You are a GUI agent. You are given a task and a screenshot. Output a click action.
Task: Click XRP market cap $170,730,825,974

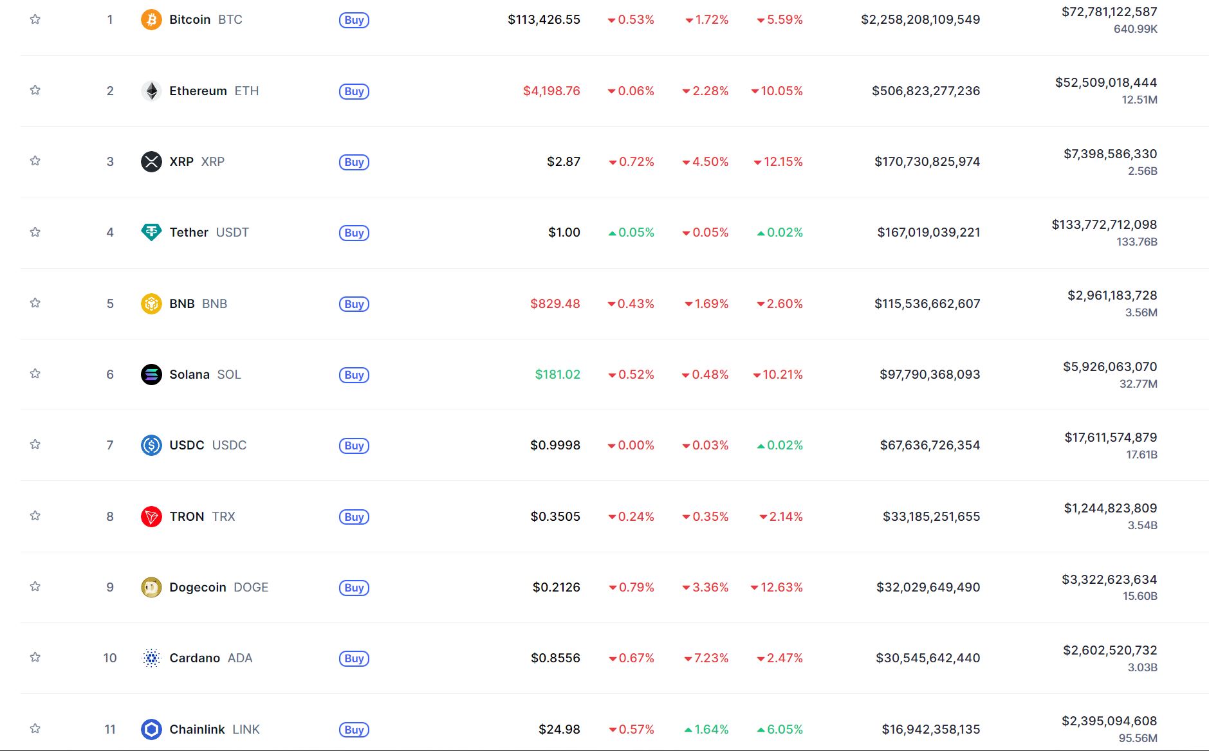927,161
